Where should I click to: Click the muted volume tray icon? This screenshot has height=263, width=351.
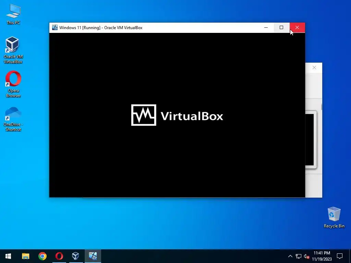point(306,256)
